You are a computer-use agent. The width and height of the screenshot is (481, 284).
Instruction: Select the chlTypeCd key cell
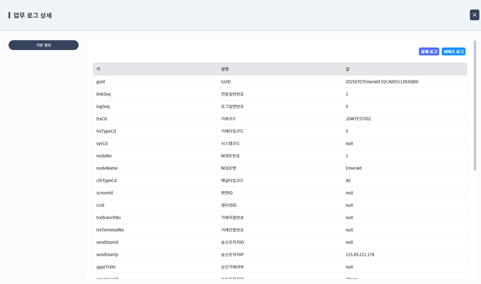(x=106, y=181)
